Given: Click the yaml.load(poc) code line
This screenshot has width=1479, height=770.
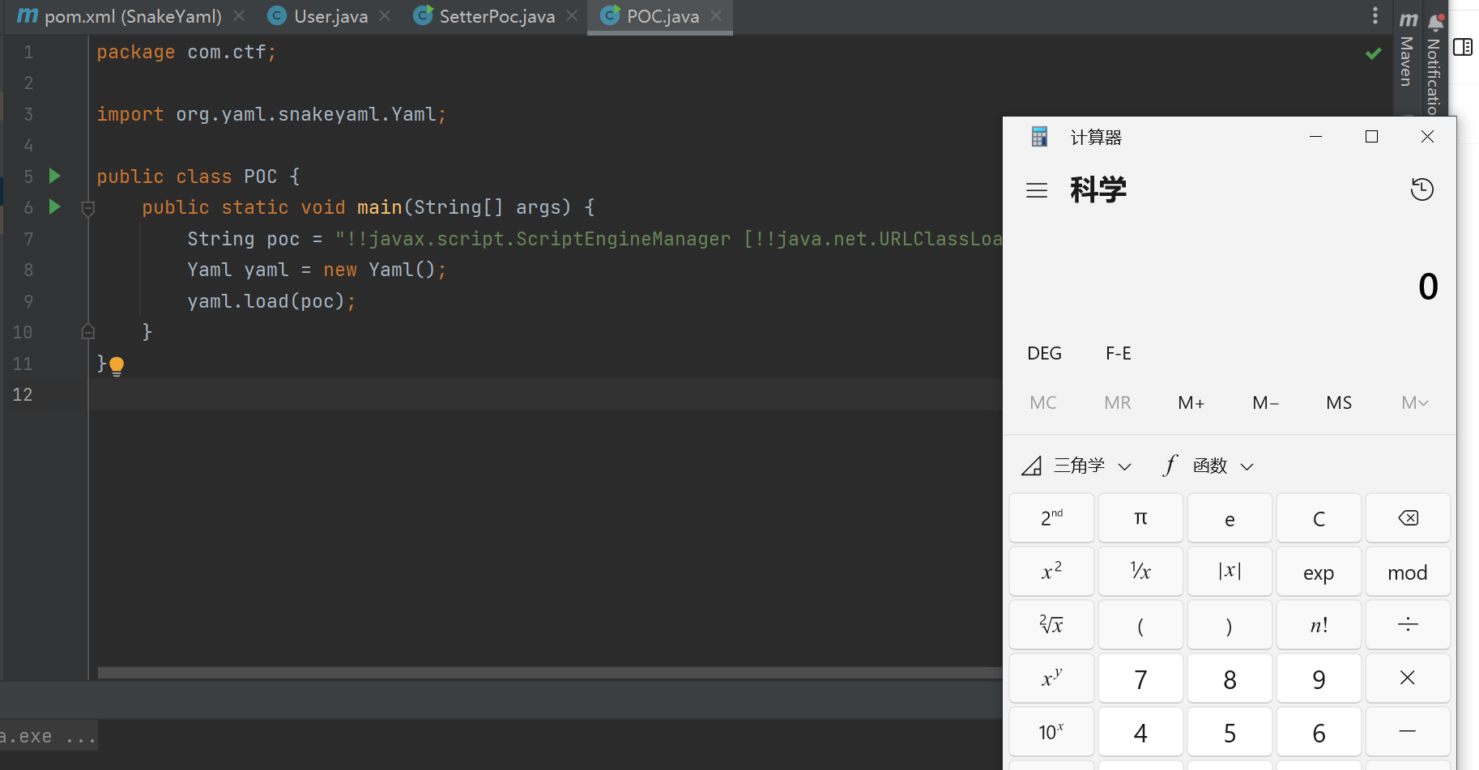Looking at the screenshot, I should (x=271, y=301).
